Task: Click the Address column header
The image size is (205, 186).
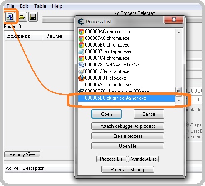Action: click(x=24, y=36)
